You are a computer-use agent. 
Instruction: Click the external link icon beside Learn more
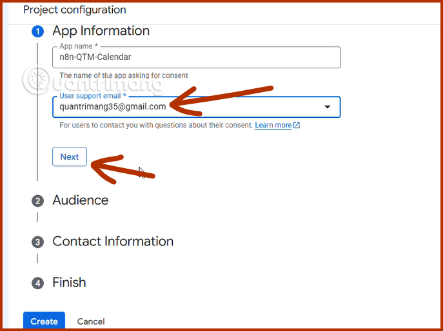[297, 125]
